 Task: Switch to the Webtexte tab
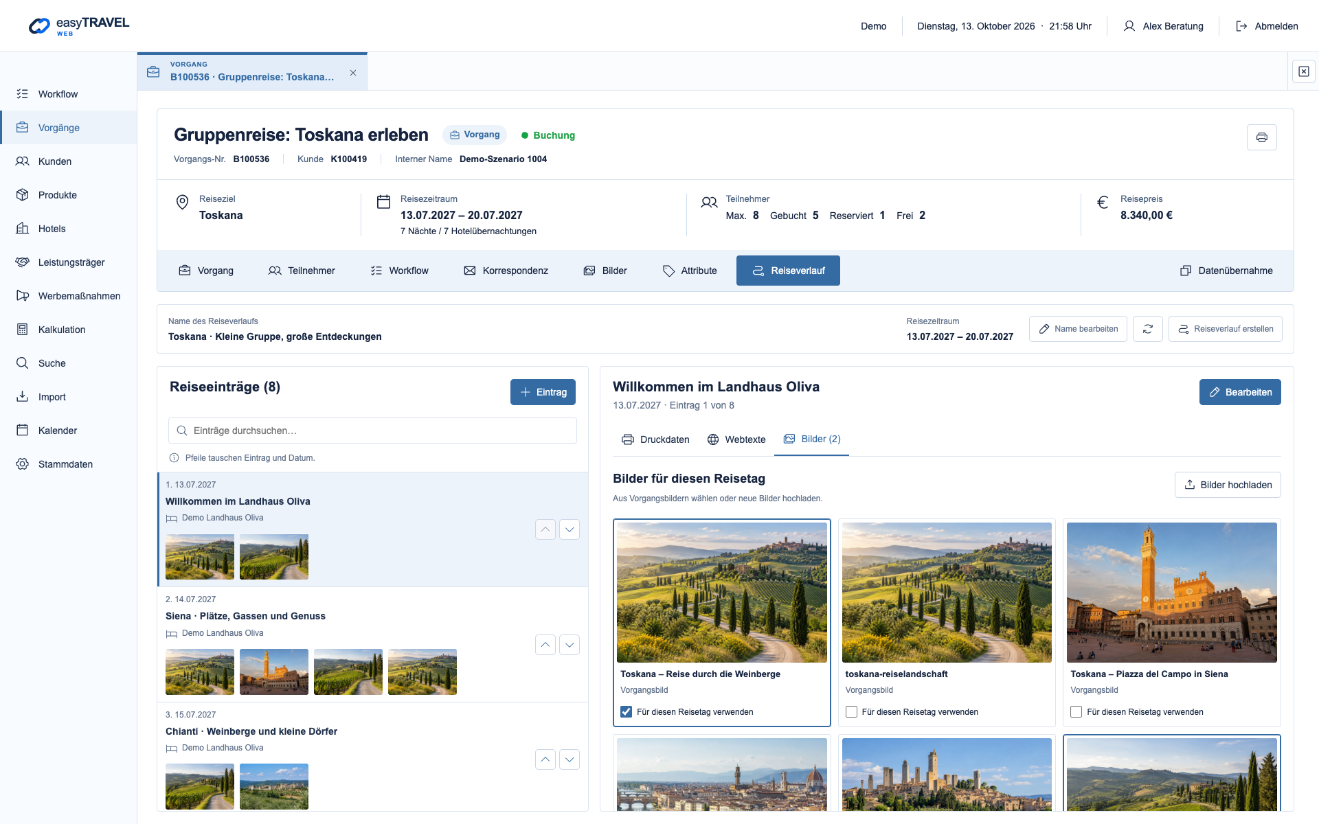point(736,439)
